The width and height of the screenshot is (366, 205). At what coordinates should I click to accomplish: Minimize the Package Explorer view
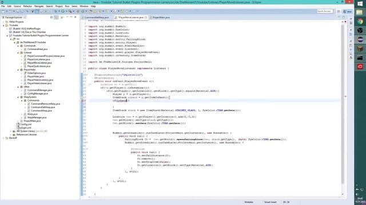(x=71, y=17)
